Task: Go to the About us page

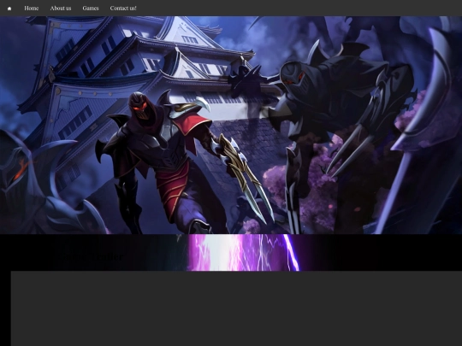Action: [61, 9]
